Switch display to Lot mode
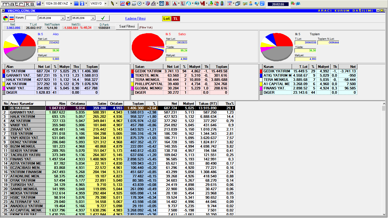Viewport: 388px width, 218px height. coord(166,18)
